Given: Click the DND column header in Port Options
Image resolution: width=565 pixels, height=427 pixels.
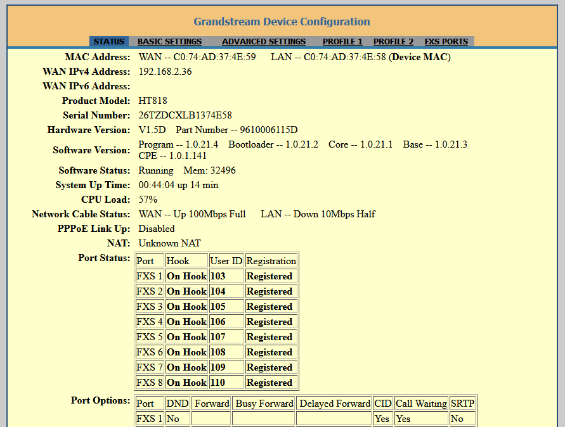Looking at the screenshot, I should click(178, 404).
